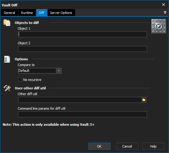Click the Objects to diff heading

[27, 23]
